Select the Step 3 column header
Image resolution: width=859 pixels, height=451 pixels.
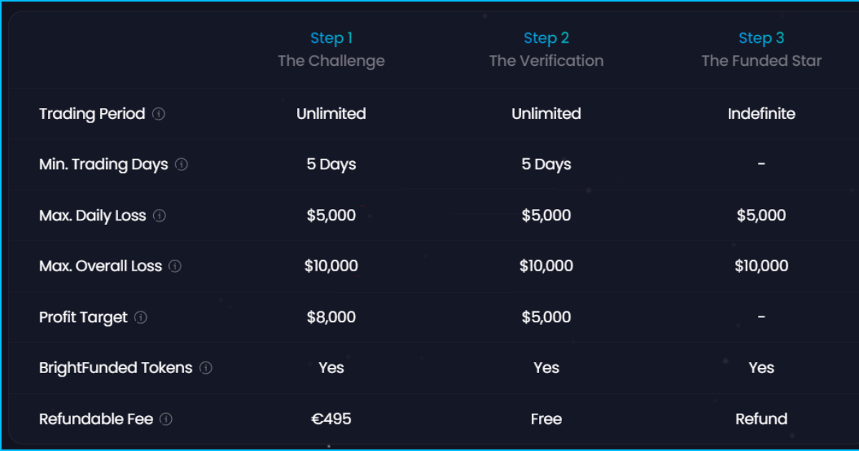[761, 38]
